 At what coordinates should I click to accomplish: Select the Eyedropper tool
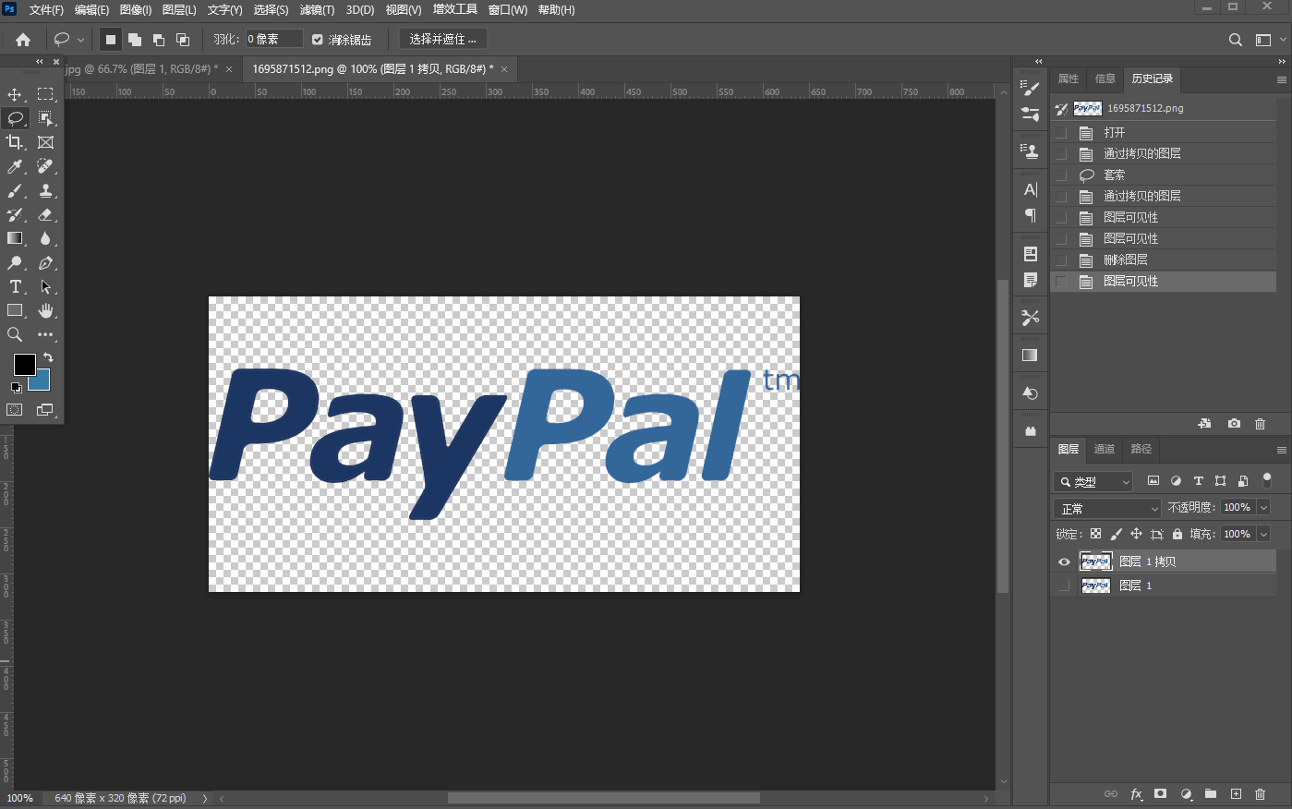15,166
